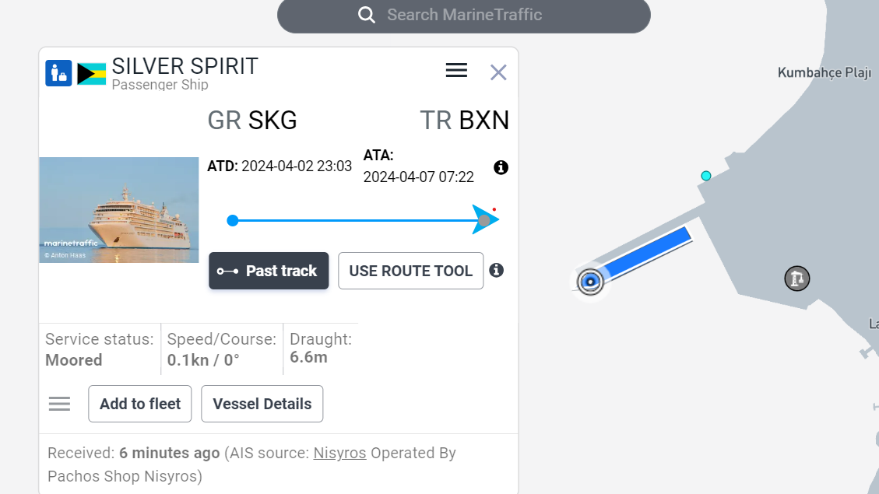
Task: Open the info icon beside USE ROUTE TOOL
Action: pyautogui.click(x=496, y=270)
